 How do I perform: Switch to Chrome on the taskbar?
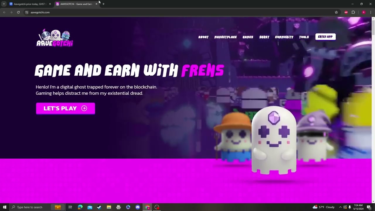(147, 207)
